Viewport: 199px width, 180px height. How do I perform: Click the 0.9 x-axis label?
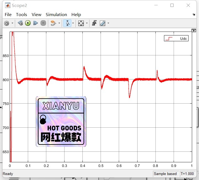coord(174,166)
